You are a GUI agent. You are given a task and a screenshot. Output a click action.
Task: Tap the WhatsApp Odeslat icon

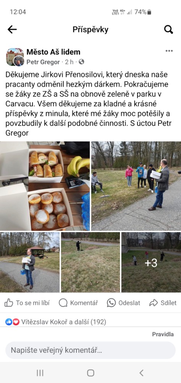112,303
